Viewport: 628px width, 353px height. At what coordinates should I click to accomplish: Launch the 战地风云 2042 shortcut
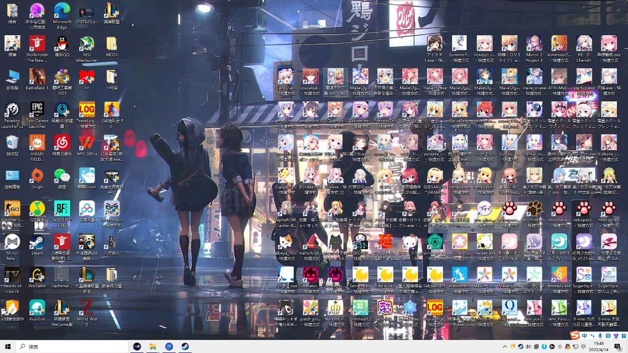[62, 213]
